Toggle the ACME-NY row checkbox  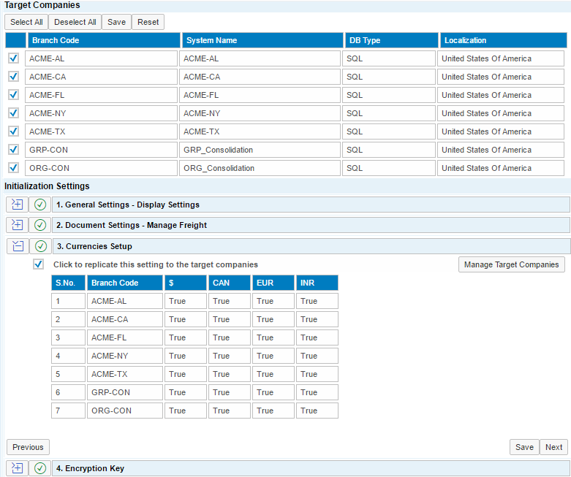tap(13, 113)
